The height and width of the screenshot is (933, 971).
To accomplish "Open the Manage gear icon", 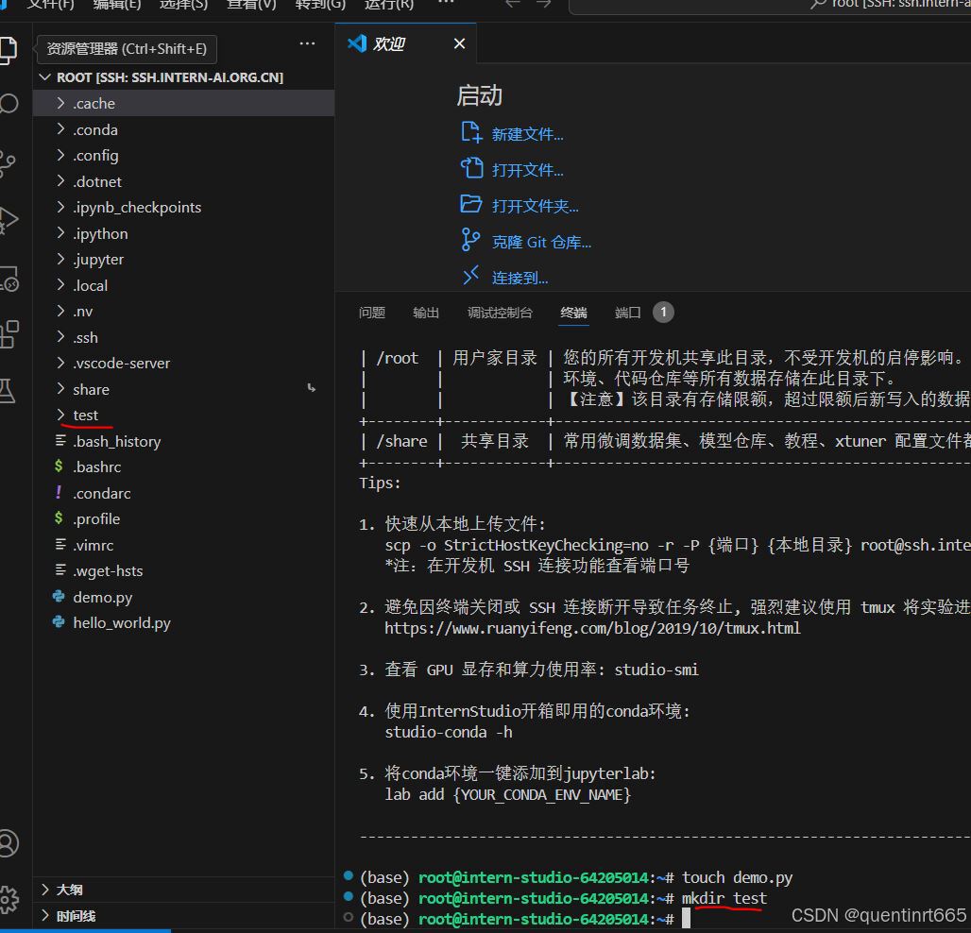I will point(9,899).
